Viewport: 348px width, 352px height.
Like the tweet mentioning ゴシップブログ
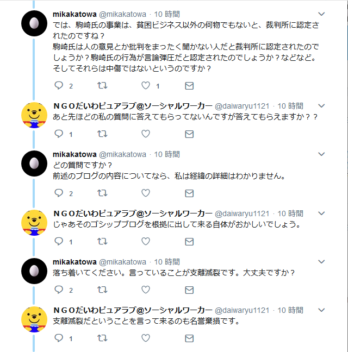(145, 241)
